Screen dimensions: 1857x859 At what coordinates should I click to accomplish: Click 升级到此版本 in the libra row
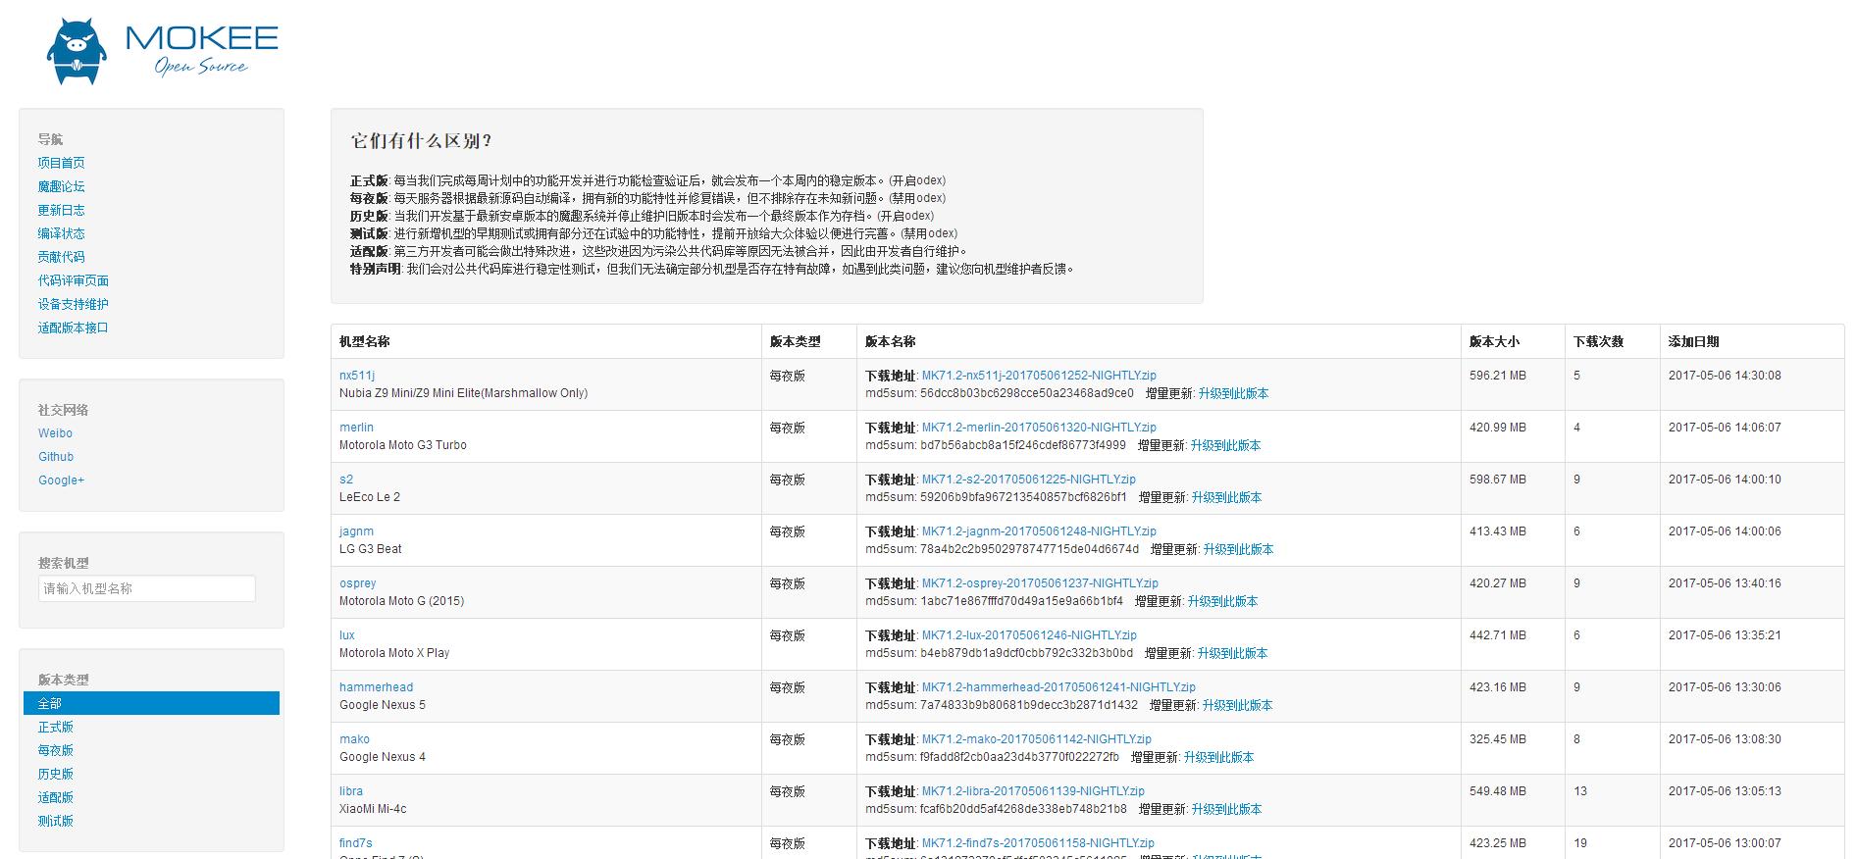[x=1226, y=809]
